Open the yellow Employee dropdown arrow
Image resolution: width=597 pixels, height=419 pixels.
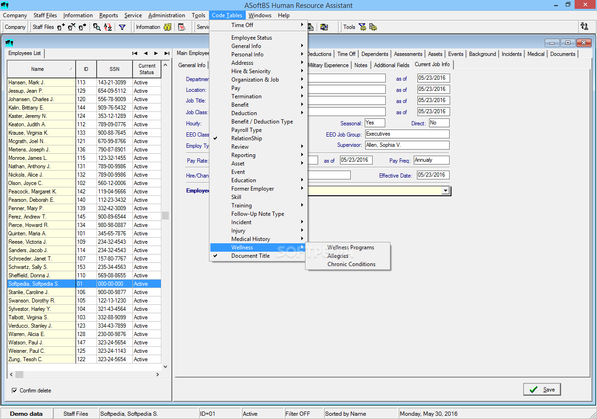click(445, 191)
